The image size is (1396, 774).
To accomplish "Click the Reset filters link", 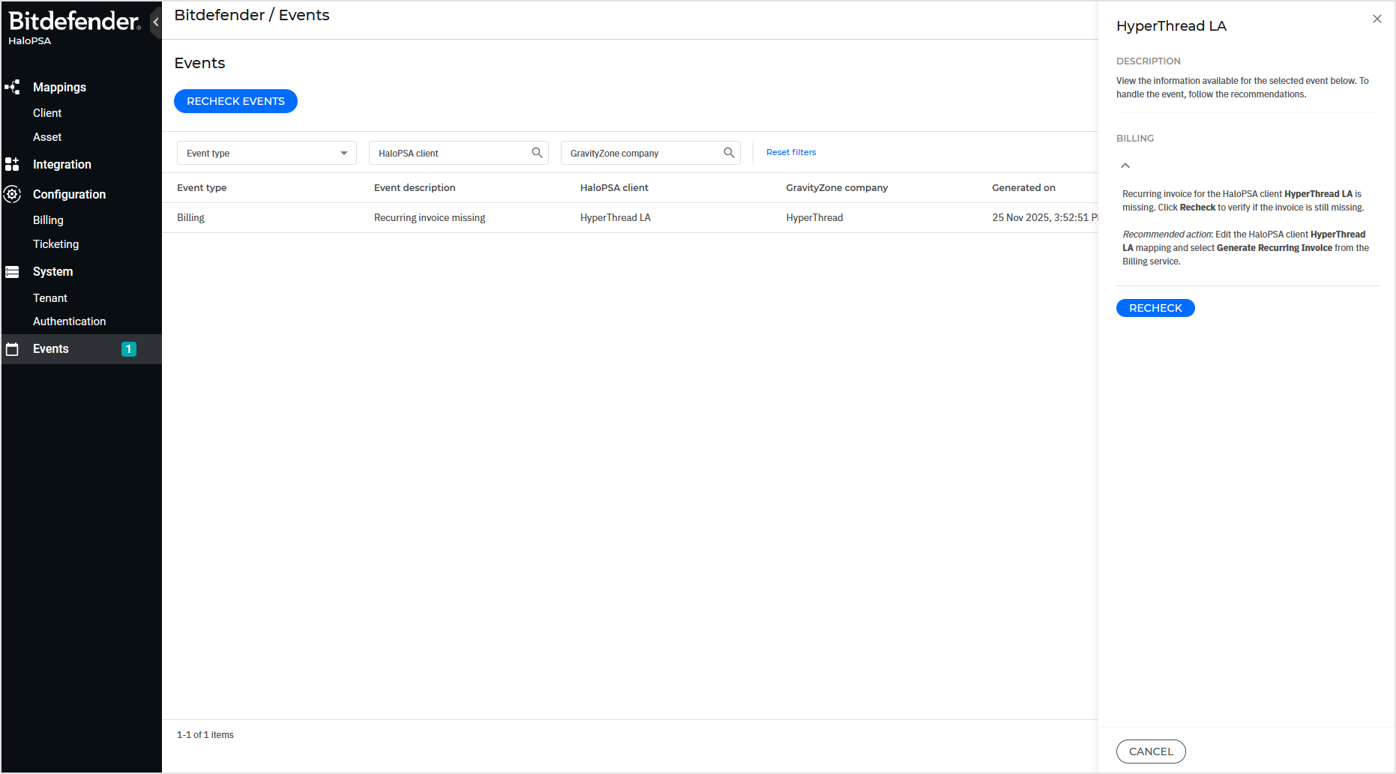I will click(x=791, y=152).
